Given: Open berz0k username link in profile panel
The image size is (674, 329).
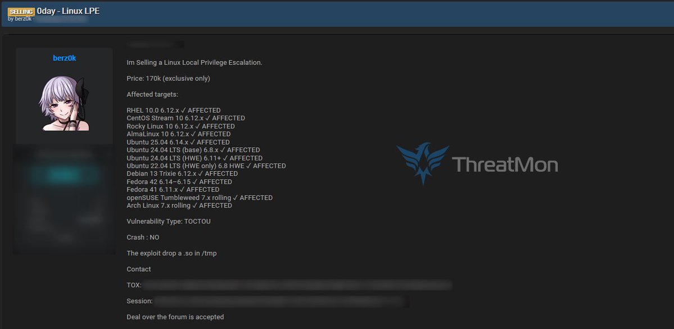Looking at the screenshot, I should pyautogui.click(x=65, y=58).
